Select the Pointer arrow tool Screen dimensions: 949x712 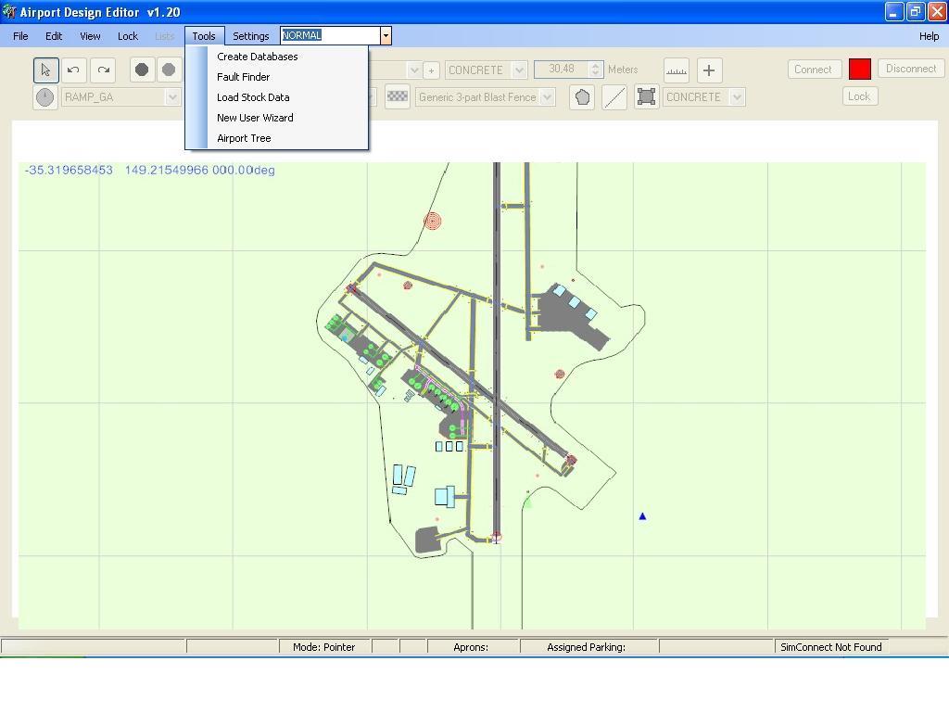(45, 70)
